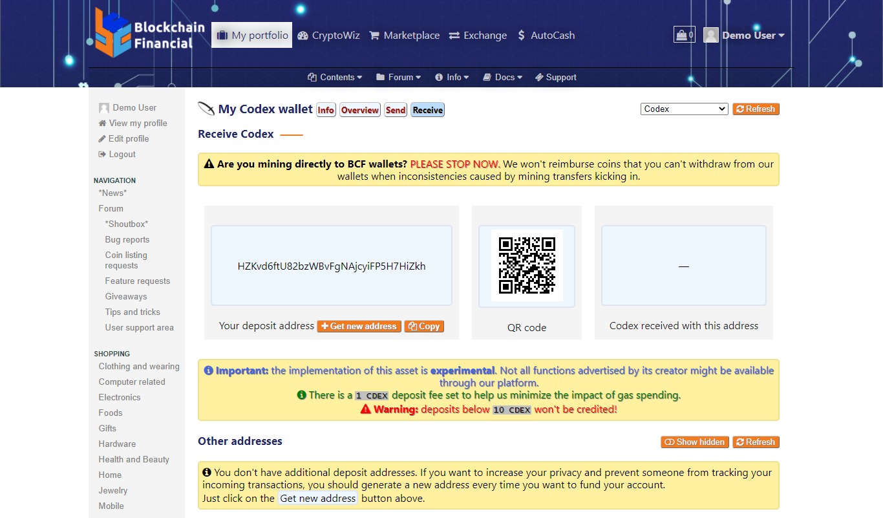883x518 pixels.
Task: Open CryptoWiz dashboard
Action: coord(328,36)
